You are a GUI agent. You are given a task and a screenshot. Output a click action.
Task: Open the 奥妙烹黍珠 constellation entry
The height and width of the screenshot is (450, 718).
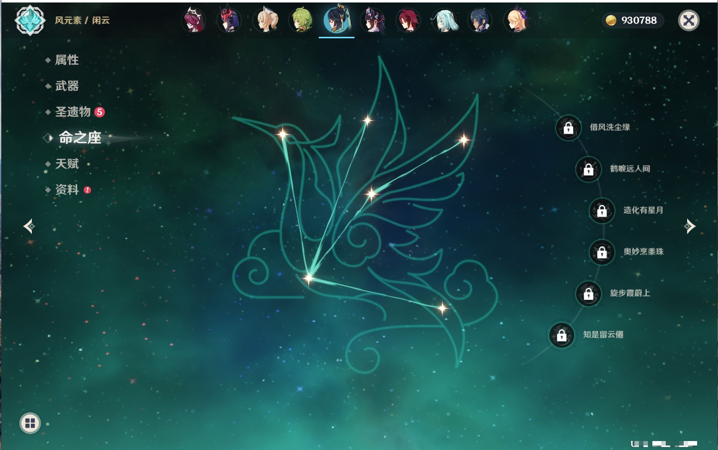(643, 252)
